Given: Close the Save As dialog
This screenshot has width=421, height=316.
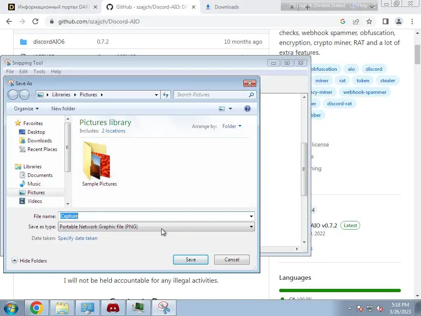Looking at the screenshot, I should pyautogui.click(x=250, y=83).
